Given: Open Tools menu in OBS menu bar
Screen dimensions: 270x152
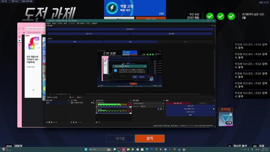Looking at the screenshot, I should point(88,23).
